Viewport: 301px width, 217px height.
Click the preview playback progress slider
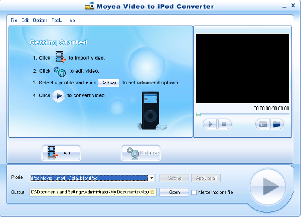pyautogui.click(x=242, y=114)
